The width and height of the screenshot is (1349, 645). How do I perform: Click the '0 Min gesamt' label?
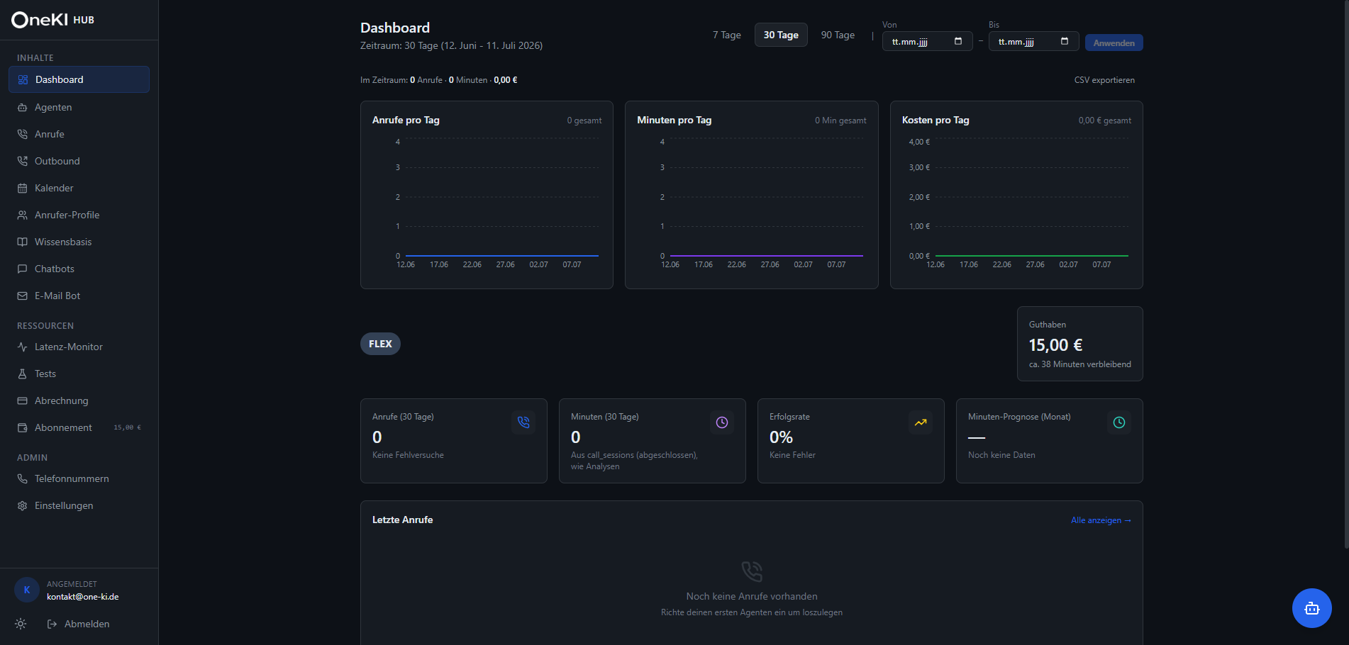pos(840,120)
